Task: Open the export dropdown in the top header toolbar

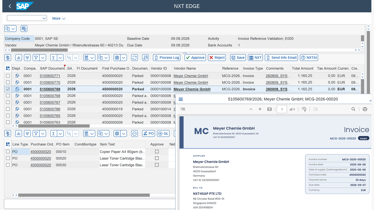Action: tap(13, 29)
